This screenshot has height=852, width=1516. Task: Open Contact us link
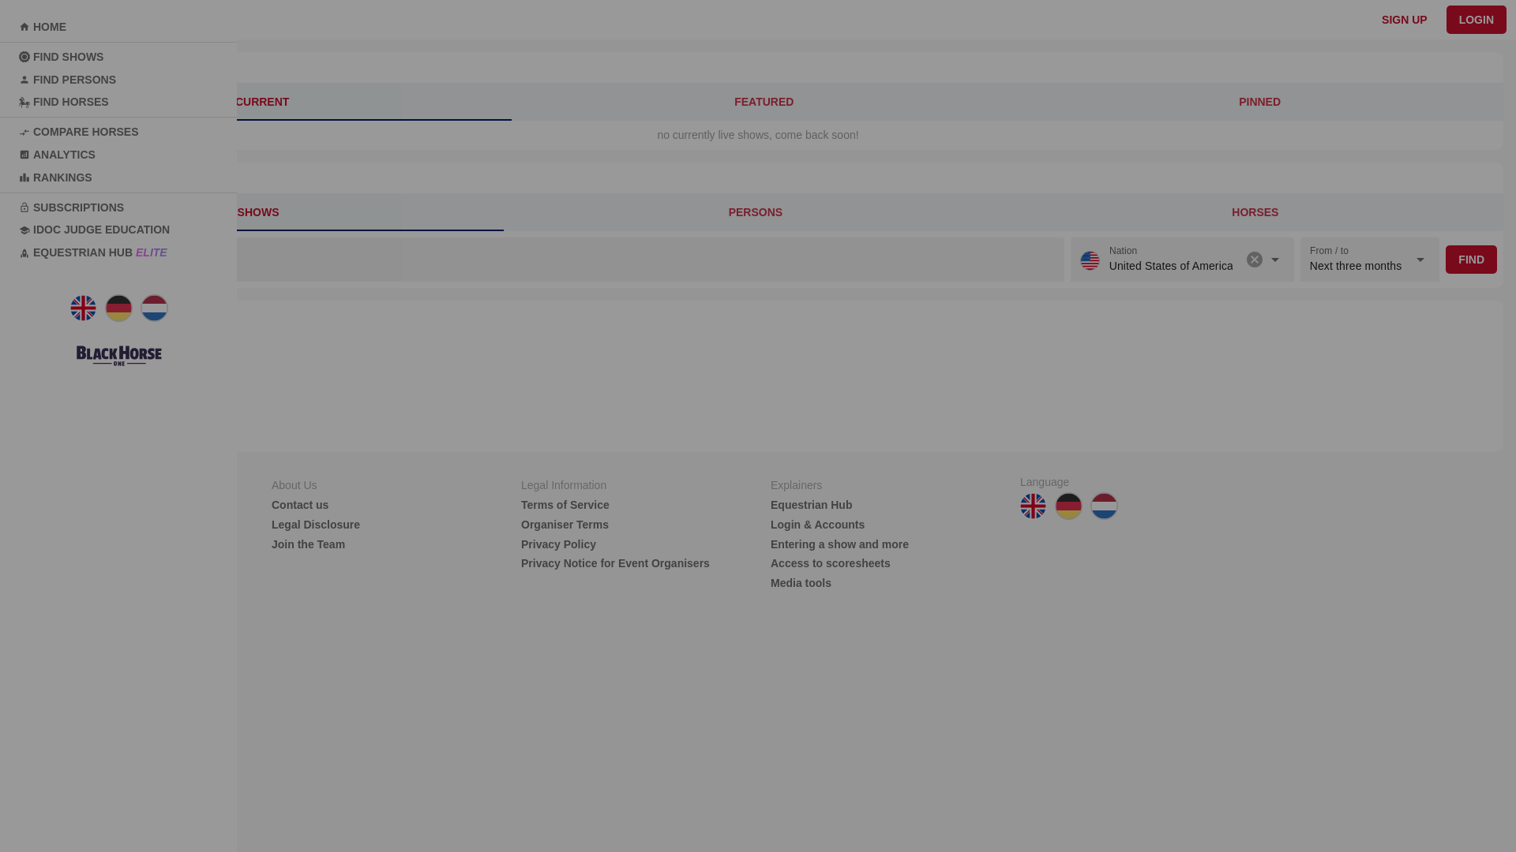[x=300, y=505]
